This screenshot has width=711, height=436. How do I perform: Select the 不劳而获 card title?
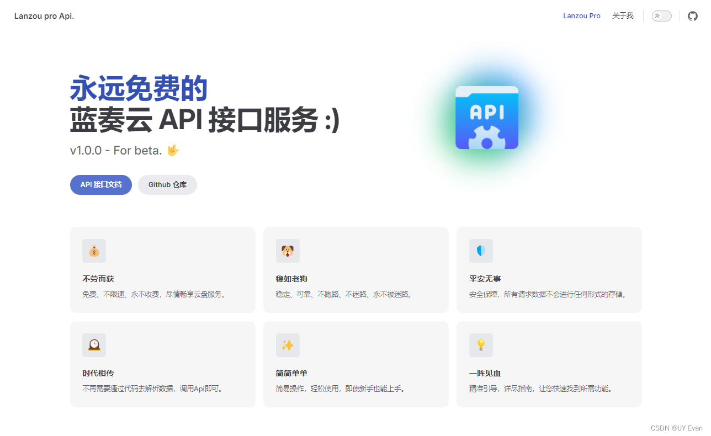tap(98, 279)
